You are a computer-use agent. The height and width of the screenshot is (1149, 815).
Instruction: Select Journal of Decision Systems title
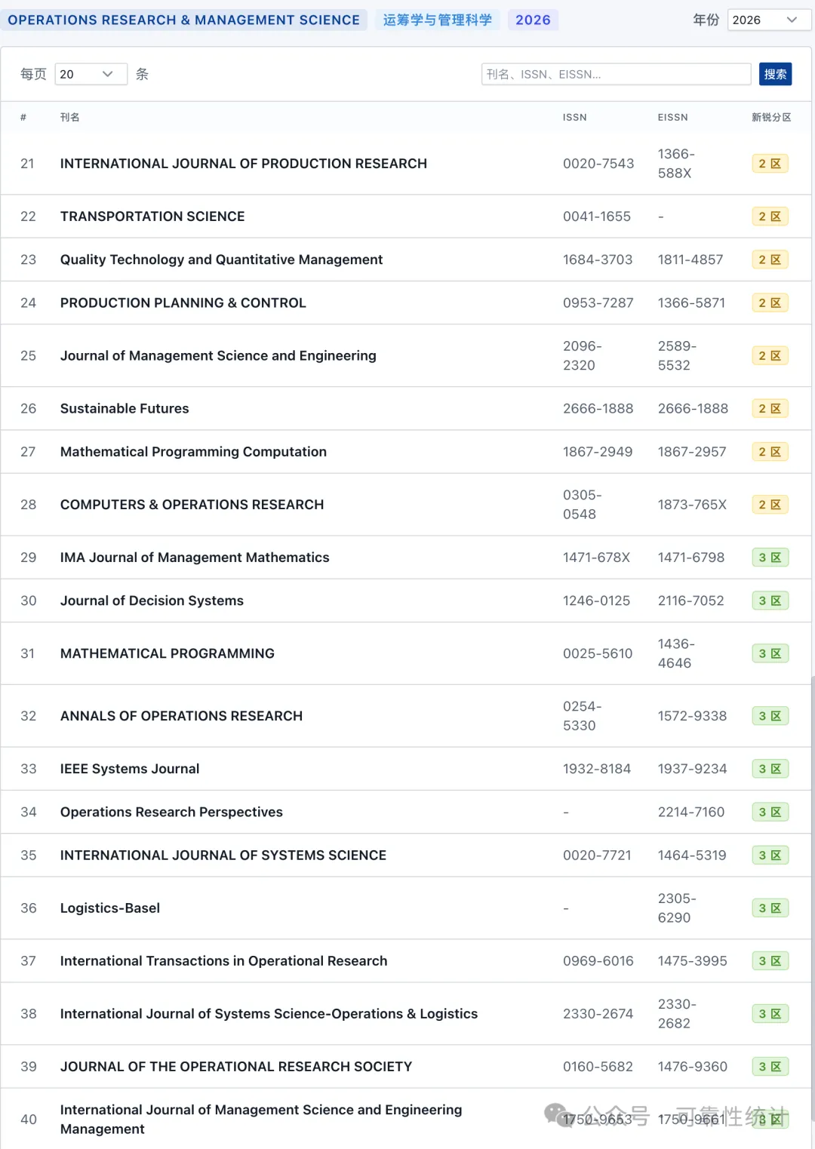coord(152,601)
